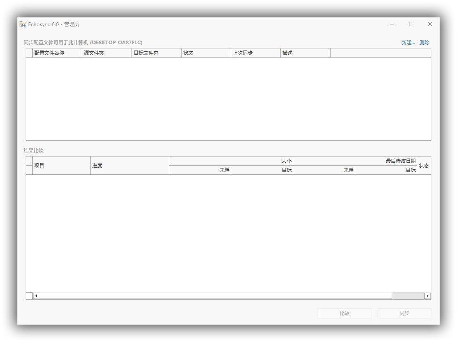Click the left arrow of horizontal scrollbar

pyautogui.click(x=36, y=296)
